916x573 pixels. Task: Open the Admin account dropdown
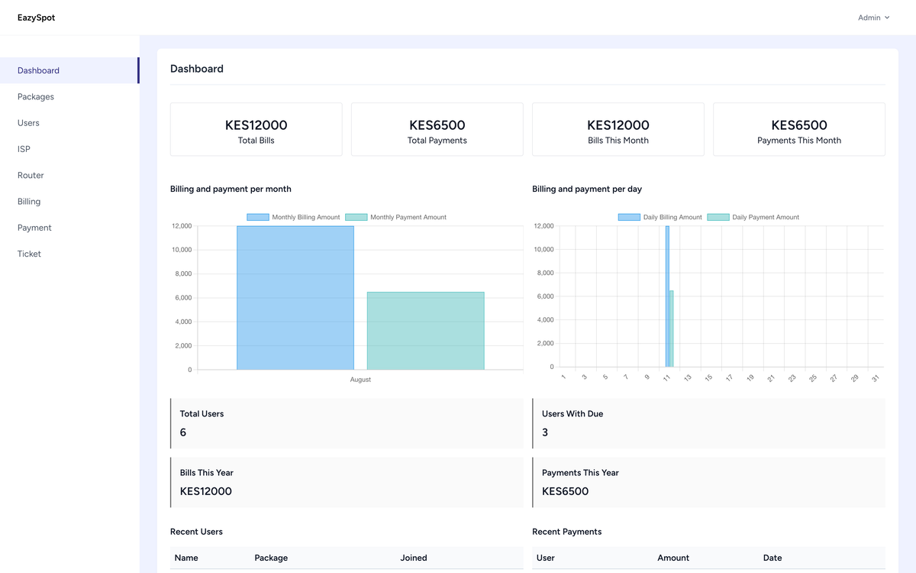coord(873,18)
